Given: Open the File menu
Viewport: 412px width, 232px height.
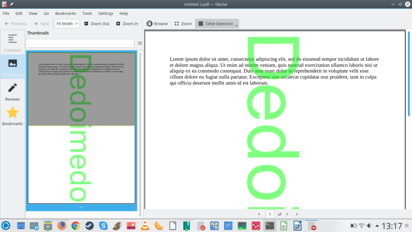Looking at the screenshot, I should [6, 13].
